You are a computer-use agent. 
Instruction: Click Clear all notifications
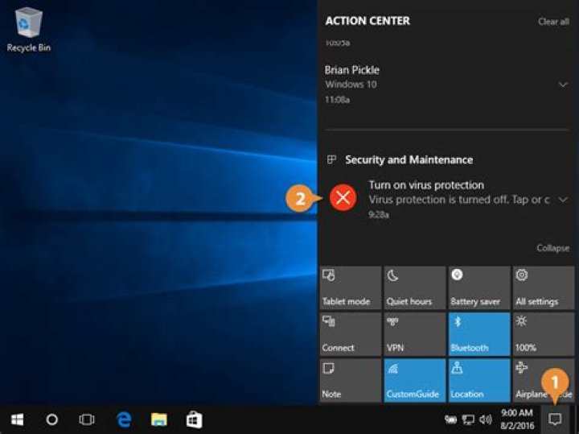click(x=553, y=22)
